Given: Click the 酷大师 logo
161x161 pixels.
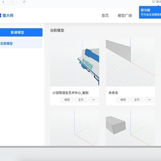Looking at the screenshot, I should [x=7, y=15].
